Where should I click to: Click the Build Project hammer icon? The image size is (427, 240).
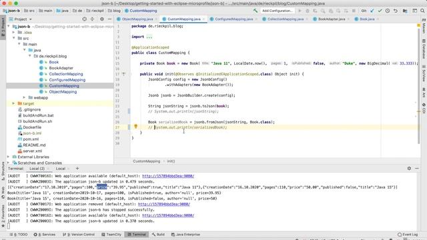pyautogui.click(x=255, y=11)
